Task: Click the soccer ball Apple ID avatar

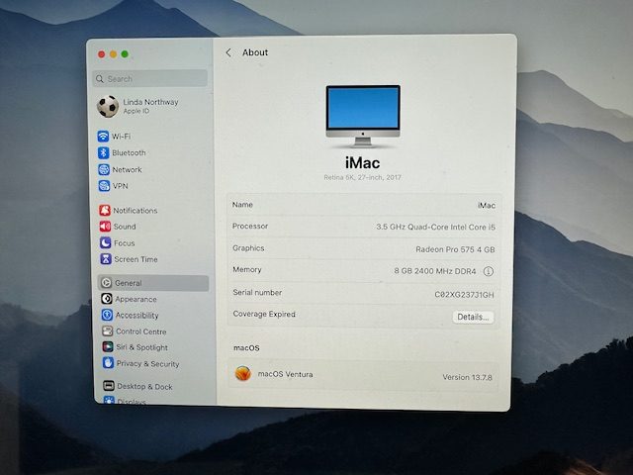Action: (x=108, y=106)
